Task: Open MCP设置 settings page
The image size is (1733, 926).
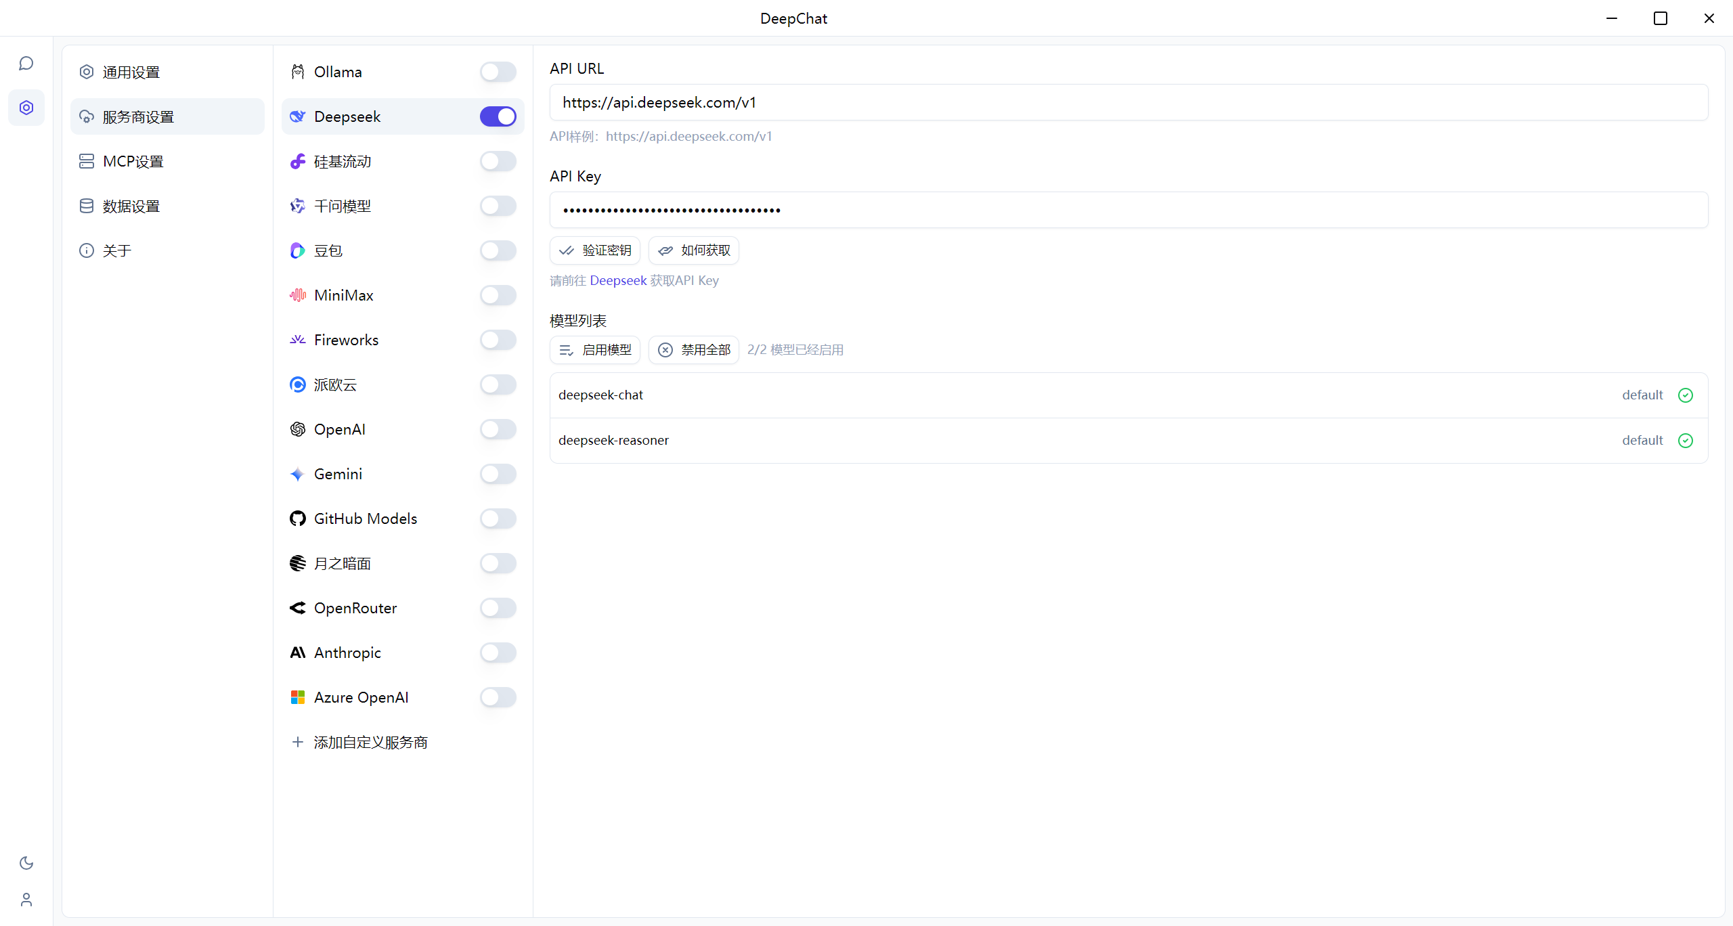Action: pos(133,161)
